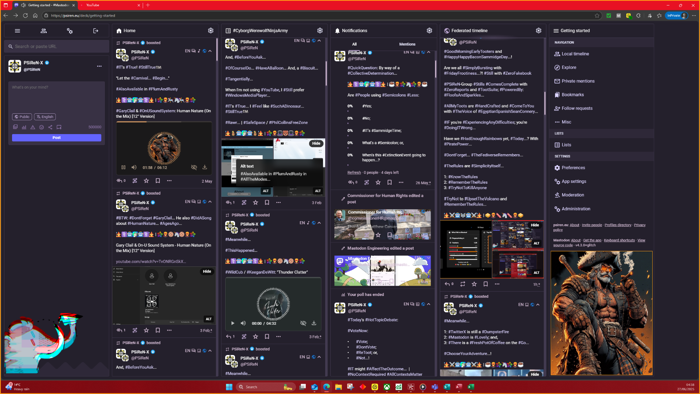Hide the Human Nature audio with eye icon
Screen dimensions: 700x394
pyautogui.click(x=194, y=167)
